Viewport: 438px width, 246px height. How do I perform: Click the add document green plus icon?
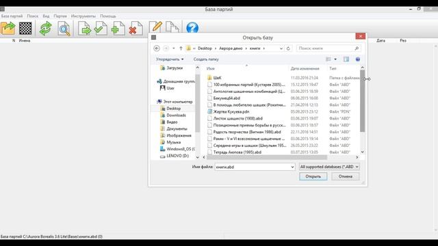point(118,29)
